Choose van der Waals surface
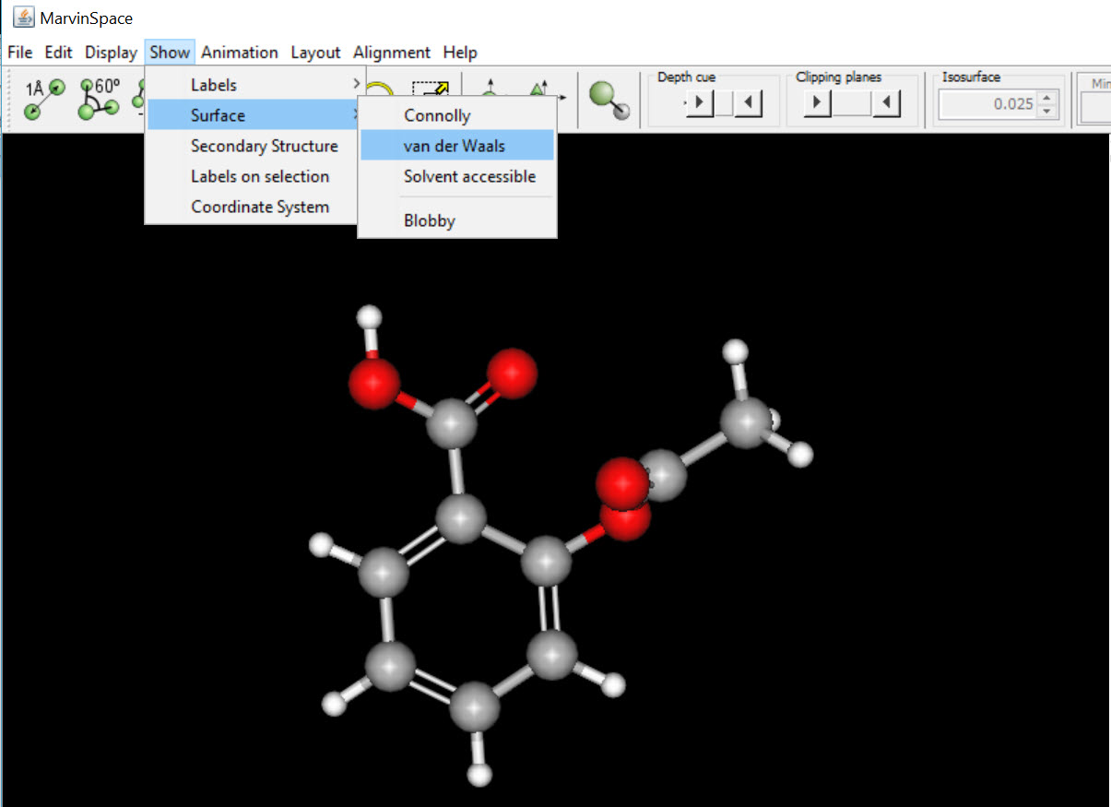Viewport: 1111px width, 807px height. pyautogui.click(x=455, y=146)
